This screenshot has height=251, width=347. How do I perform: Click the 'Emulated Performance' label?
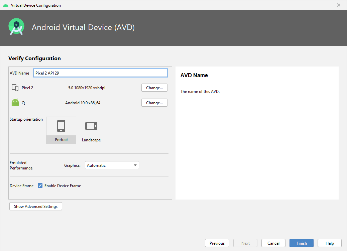pyautogui.click(x=21, y=165)
